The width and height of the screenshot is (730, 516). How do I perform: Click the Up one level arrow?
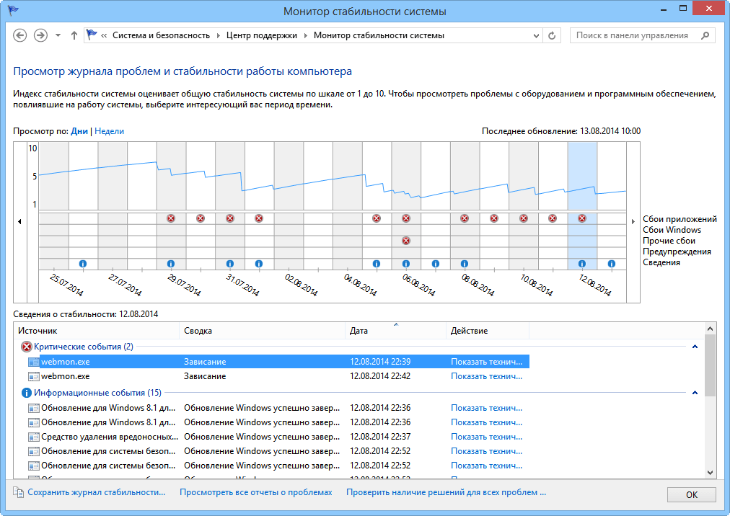coord(74,35)
